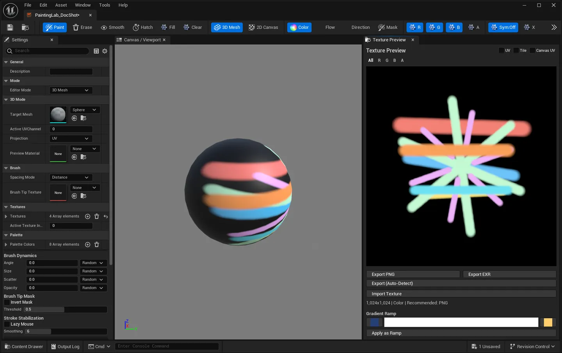Click the Export EXR button
562x353 pixels.
coord(509,274)
